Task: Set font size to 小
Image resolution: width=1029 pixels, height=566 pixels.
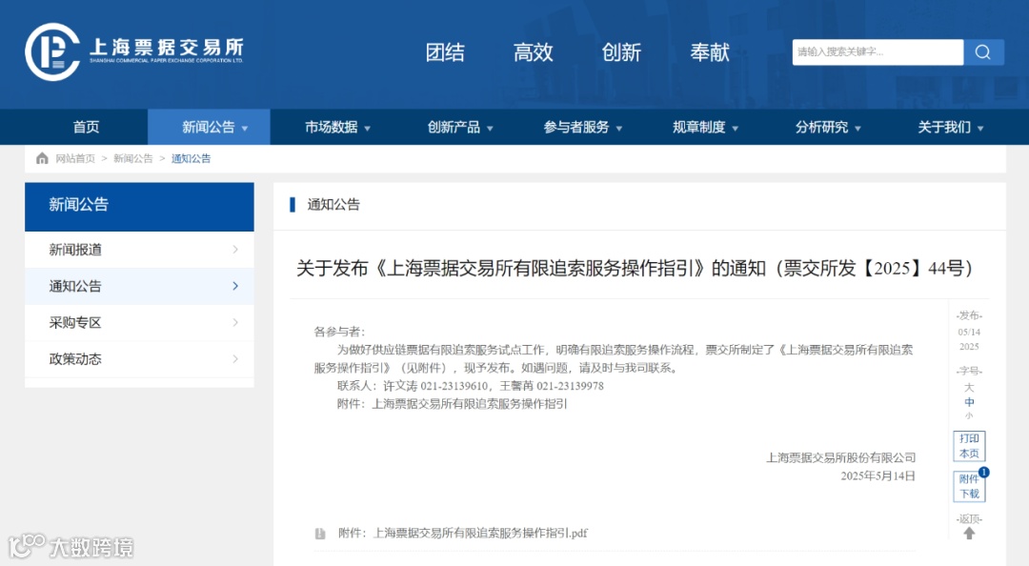Action: pos(969,415)
